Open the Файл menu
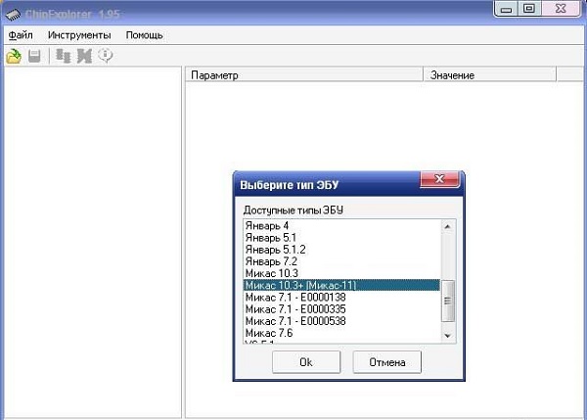 21,35
